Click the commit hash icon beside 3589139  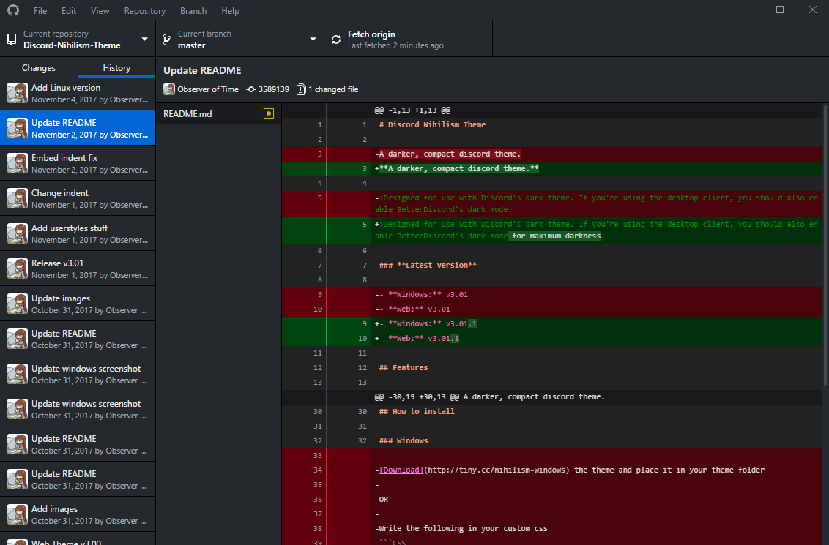pos(251,89)
